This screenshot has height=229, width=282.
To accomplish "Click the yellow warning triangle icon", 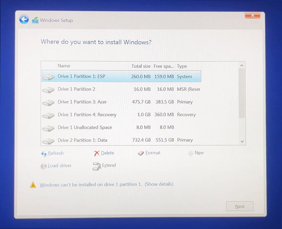I will (x=33, y=185).
